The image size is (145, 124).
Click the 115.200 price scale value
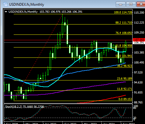tap(139, 13)
